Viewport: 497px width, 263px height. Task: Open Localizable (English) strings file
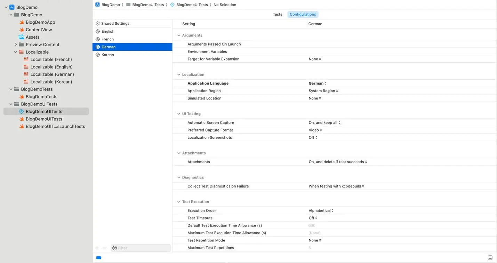51,67
